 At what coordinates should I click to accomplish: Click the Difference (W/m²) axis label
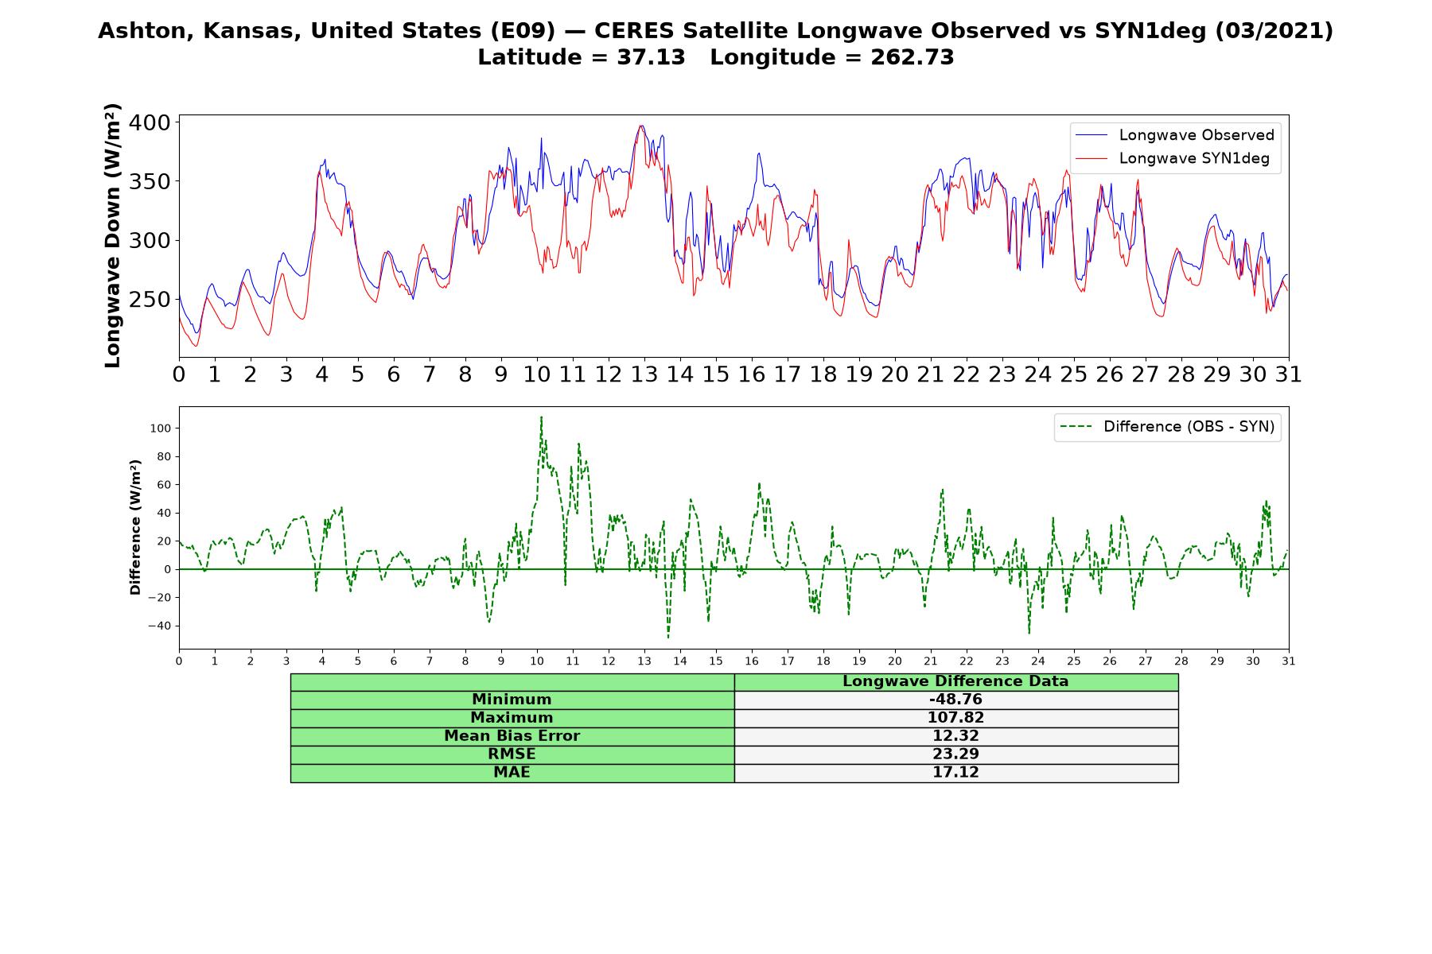(x=135, y=528)
